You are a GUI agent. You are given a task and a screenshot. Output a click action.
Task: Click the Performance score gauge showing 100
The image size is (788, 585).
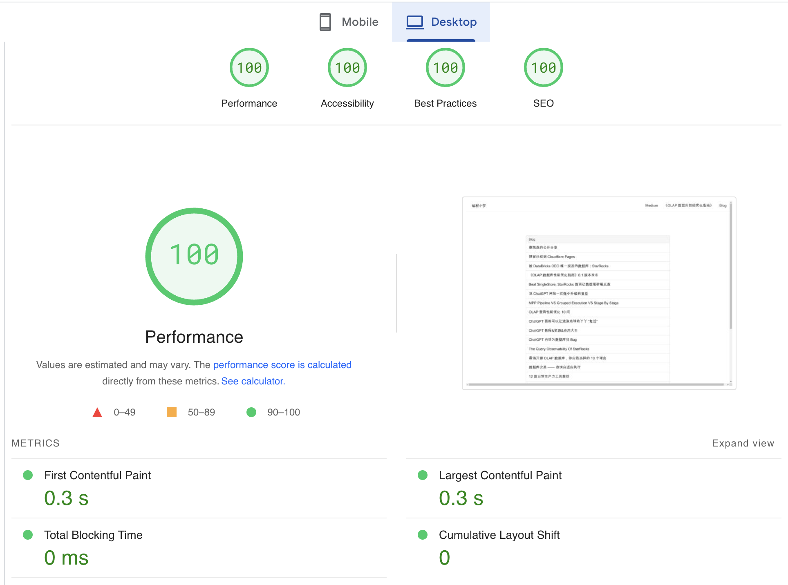pos(249,67)
